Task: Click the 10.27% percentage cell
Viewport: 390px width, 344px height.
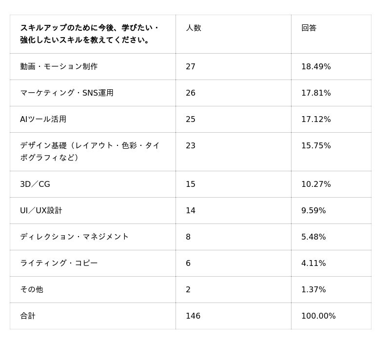Action: [x=316, y=184]
